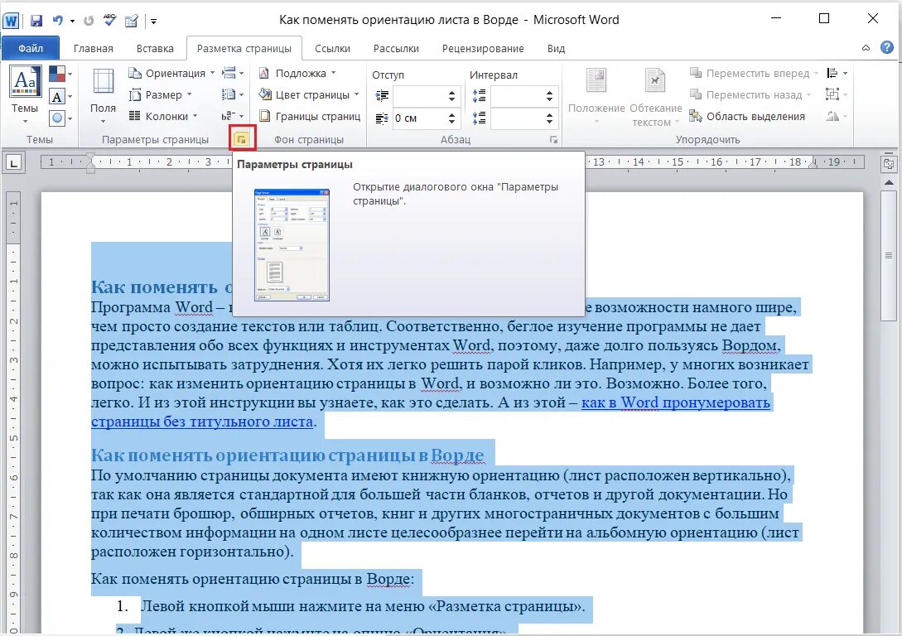Click the spacing after input field
Screen dimensions: 902x636
[517, 118]
